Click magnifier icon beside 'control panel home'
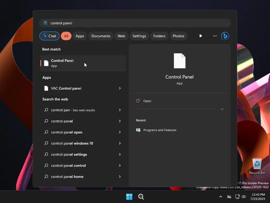Image resolution: width=270 pixels, height=203 pixels. pos(46,176)
